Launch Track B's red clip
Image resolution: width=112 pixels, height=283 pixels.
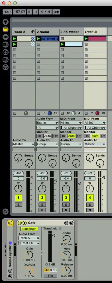pyautogui.click(x=86, y=39)
